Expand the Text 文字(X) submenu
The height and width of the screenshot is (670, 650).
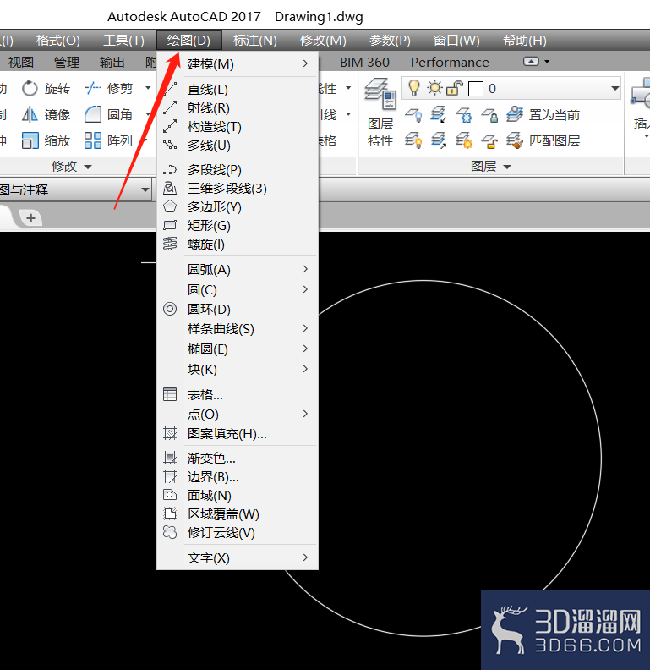(x=238, y=558)
